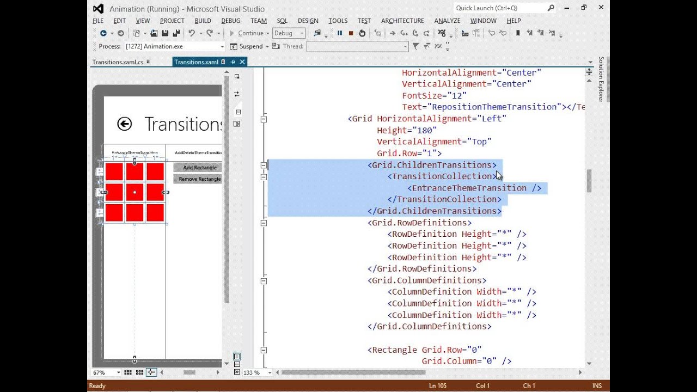Open the Debug configuration dropdown
Viewport: 697px width, 392px height.
tap(289, 33)
